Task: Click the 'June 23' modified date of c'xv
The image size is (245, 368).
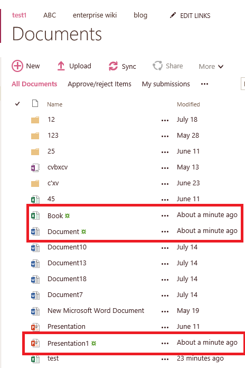Action: coord(189,183)
